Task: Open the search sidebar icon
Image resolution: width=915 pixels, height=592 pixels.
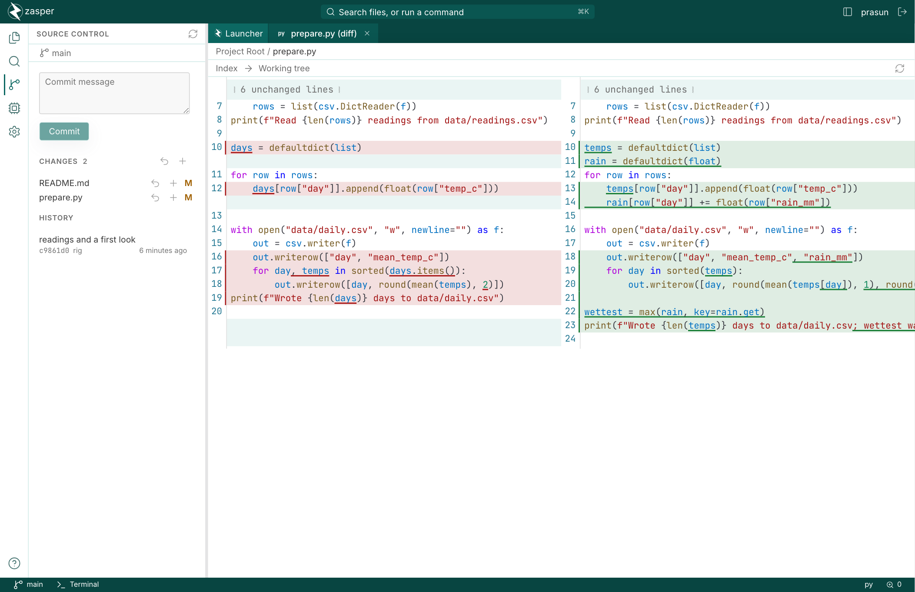Action: pyautogui.click(x=14, y=61)
